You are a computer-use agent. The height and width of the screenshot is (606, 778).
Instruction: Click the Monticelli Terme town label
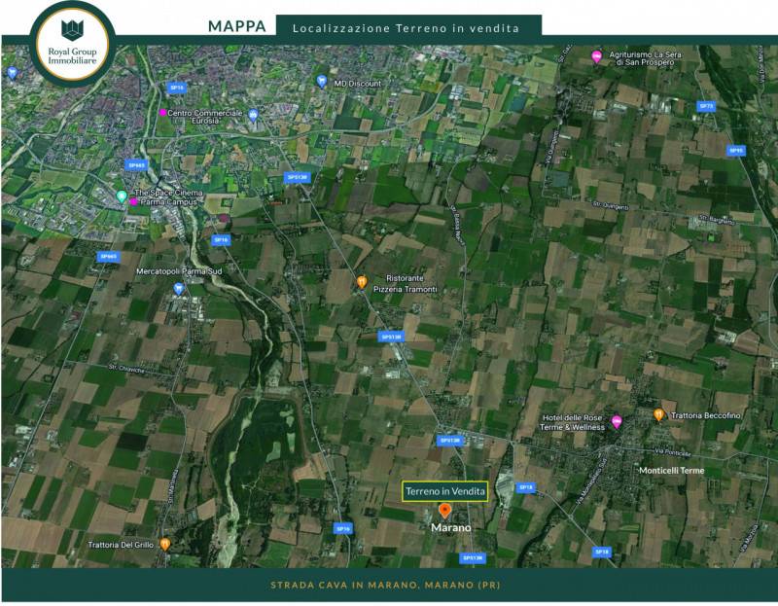(x=671, y=471)
